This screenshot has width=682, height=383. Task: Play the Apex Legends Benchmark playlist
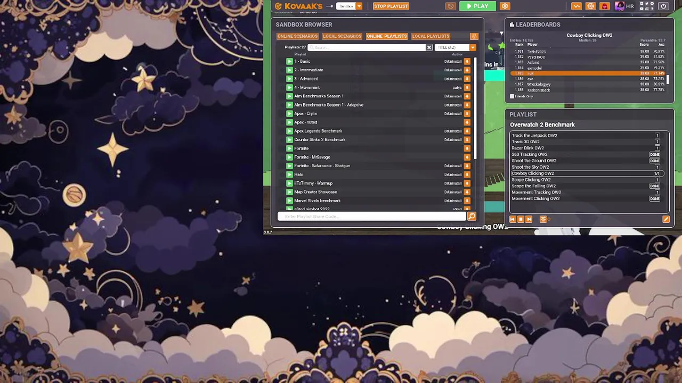[x=289, y=131]
